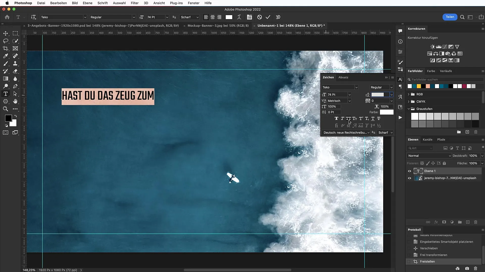
Task: Select the Move tool
Action: pos(5,33)
